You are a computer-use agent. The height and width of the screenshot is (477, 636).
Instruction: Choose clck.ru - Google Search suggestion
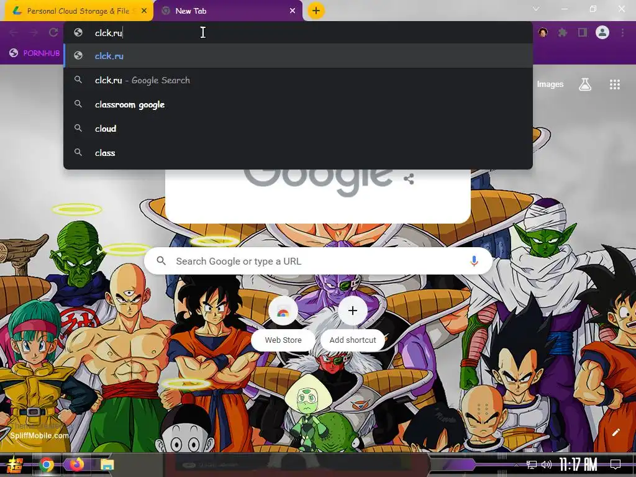click(298, 80)
